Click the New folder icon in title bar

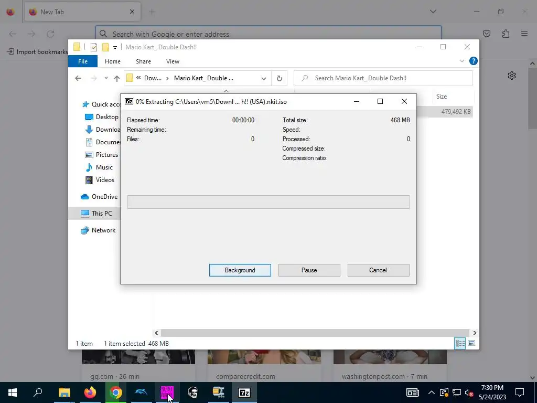105,47
